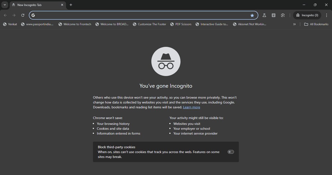
Task: Click 'Information entered in forms' list item
Action: pyautogui.click(x=119, y=133)
